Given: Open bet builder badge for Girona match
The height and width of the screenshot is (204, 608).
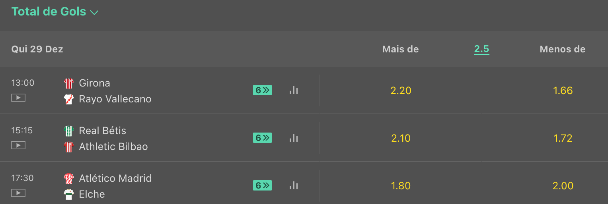Looking at the screenshot, I should click(x=262, y=90).
